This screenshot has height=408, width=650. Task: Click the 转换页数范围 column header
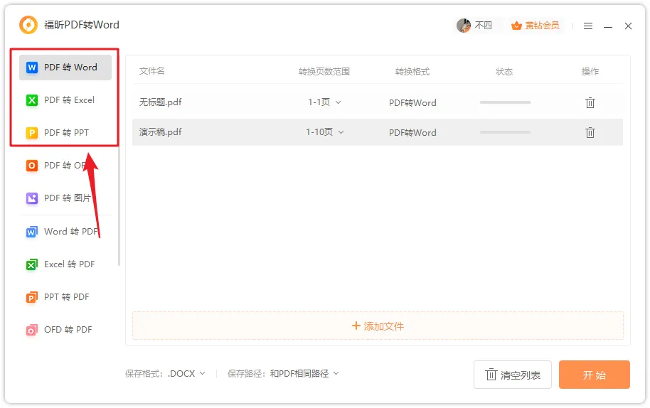tap(324, 72)
